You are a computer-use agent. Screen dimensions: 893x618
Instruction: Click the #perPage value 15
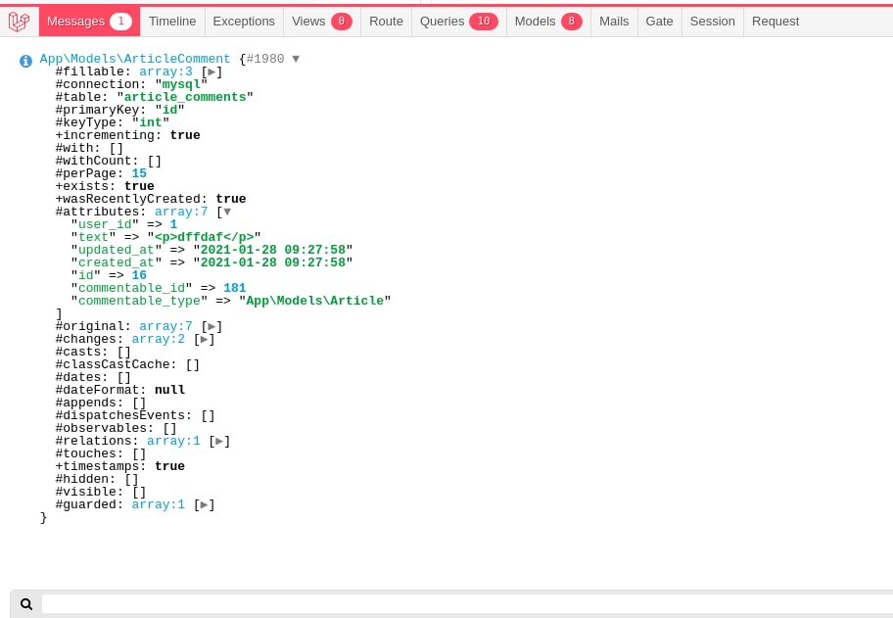139,173
